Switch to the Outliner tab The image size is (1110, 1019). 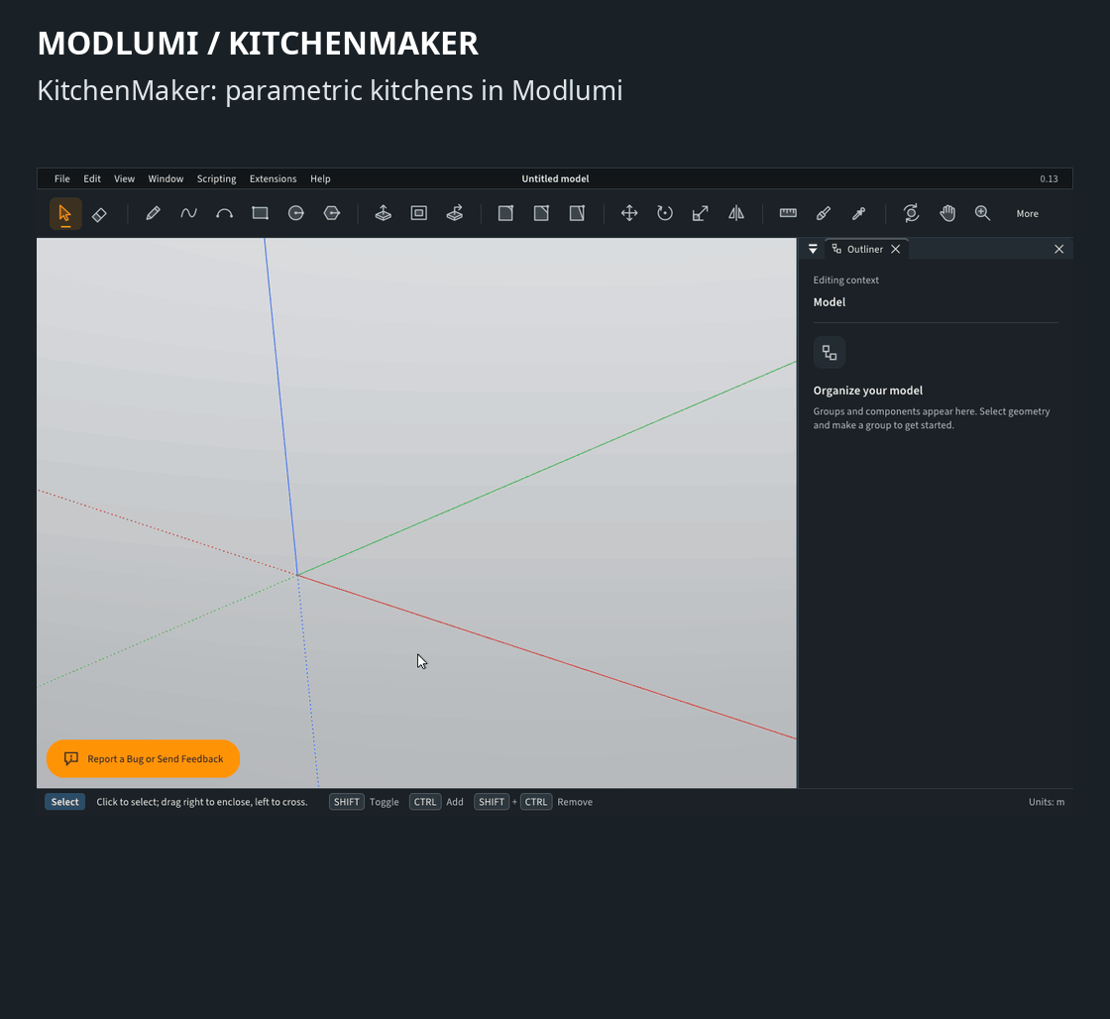tap(864, 249)
